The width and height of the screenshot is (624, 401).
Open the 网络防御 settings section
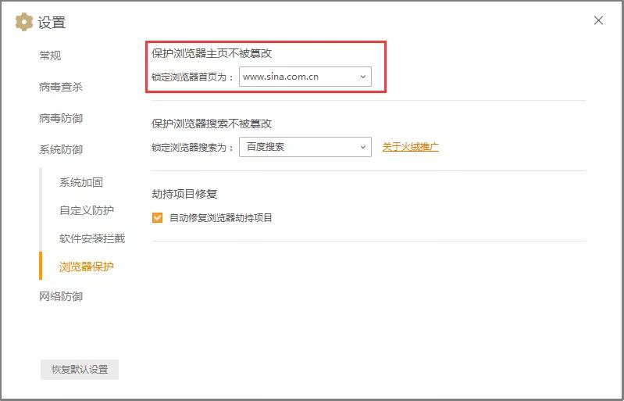tap(61, 297)
